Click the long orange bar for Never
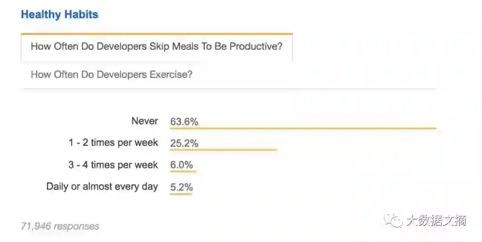The image size is (482, 242). tap(303, 128)
